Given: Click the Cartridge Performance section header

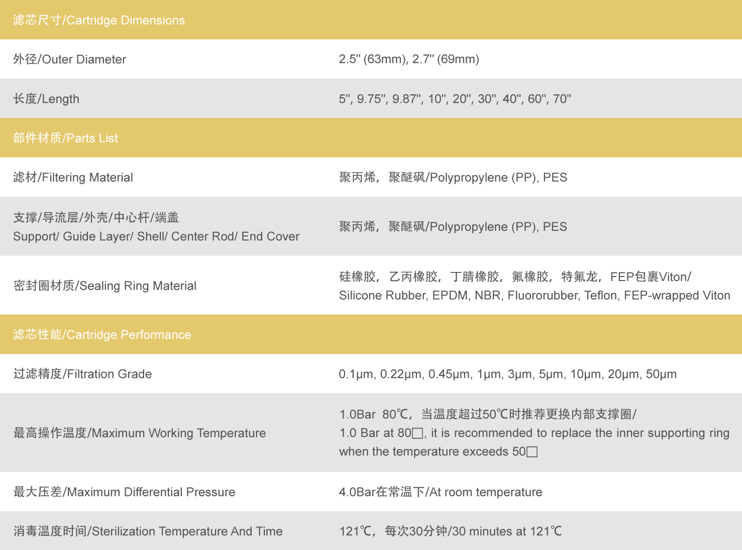Looking at the screenshot, I should (x=102, y=335).
